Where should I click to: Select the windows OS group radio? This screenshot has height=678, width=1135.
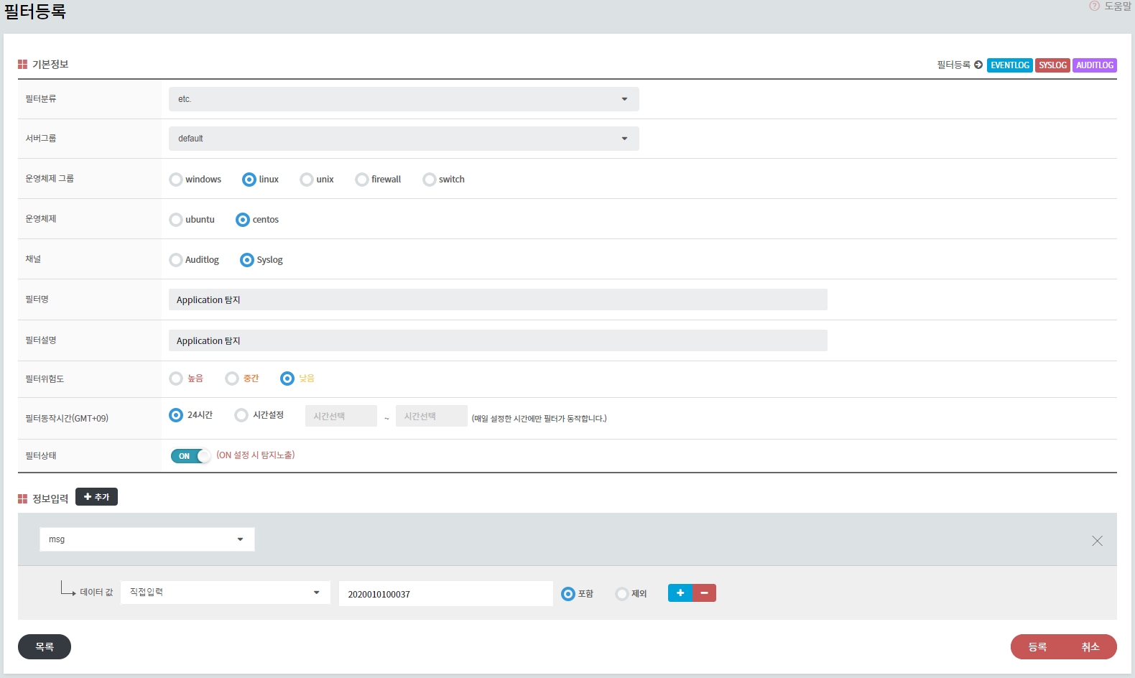click(176, 180)
